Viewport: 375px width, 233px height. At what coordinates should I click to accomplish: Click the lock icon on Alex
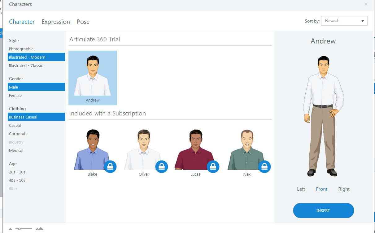pos(264,167)
